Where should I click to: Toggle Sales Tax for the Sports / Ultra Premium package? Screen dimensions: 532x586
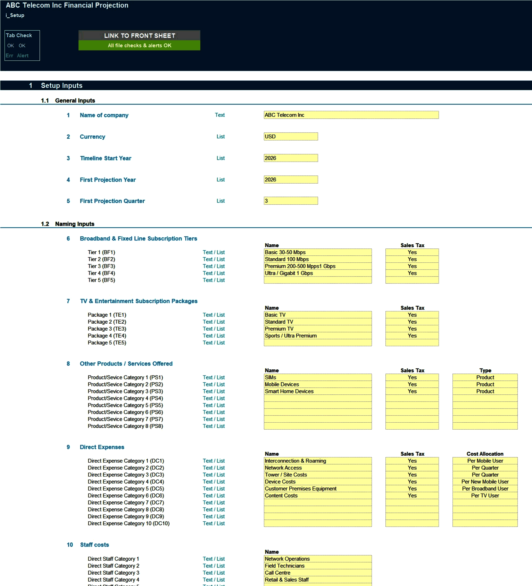pyautogui.click(x=412, y=336)
